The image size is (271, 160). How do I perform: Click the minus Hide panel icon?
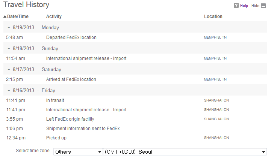pyautogui.click(x=263, y=6)
